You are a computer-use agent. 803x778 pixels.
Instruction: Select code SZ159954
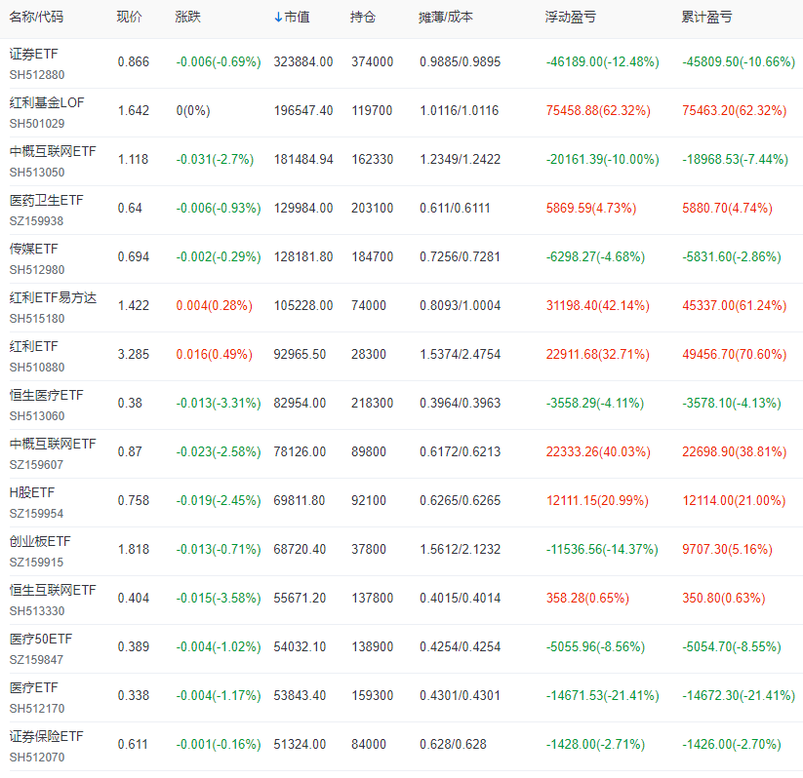pyautogui.click(x=36, y=514)
